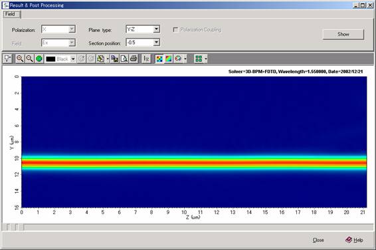376x250 pixels.
Task: Click the Show button
Action: (343, 35)
